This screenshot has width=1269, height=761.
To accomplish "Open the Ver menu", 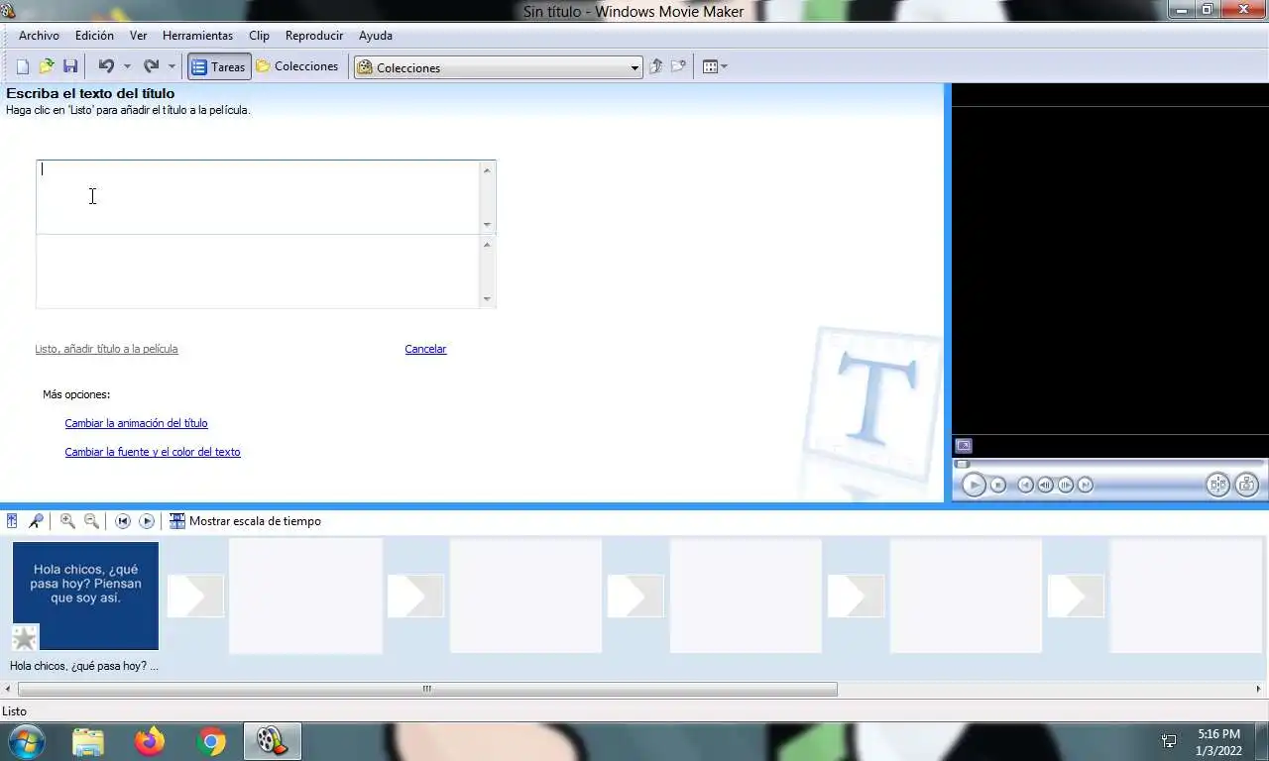I will (x=138, y=36).
